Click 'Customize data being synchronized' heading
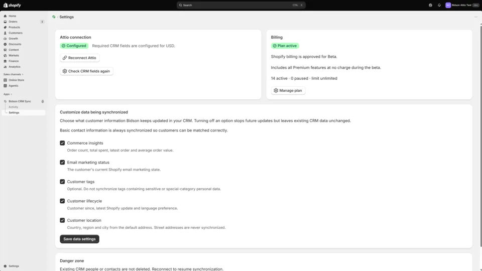This screenshot has width=482, height=271. (94, 112)
